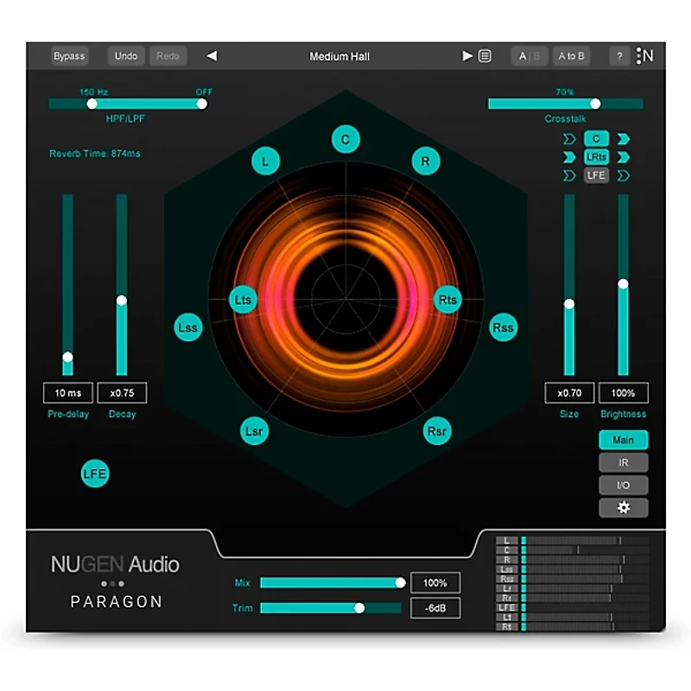Click the help question mark icon
Screen dimensions: 691x691
pos(618,55)
